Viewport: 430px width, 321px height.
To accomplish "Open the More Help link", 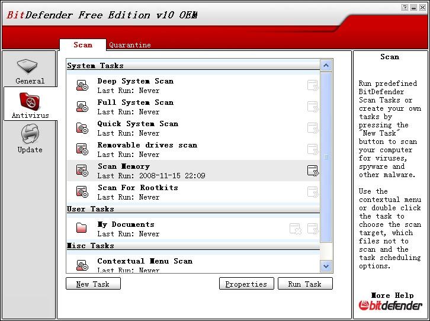I will point(392,296).
